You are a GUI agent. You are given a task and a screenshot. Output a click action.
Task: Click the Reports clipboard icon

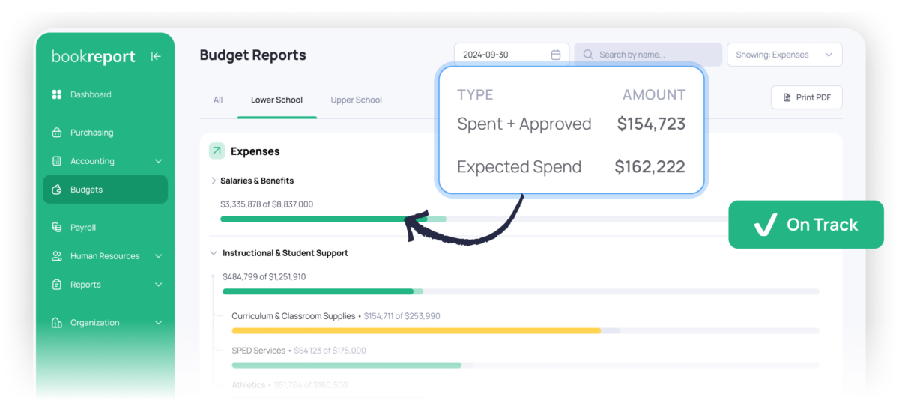tap(56, 285)
